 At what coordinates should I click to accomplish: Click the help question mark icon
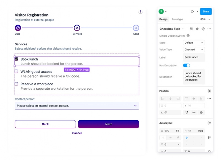pyautogui.click(x=140, y=12)
